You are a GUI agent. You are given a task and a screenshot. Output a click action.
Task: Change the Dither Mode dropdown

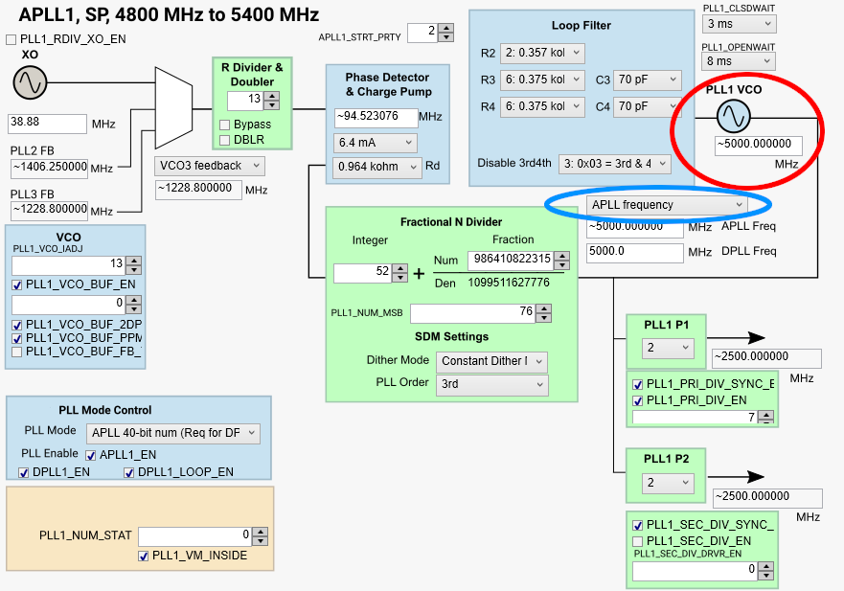pos(491,361)
